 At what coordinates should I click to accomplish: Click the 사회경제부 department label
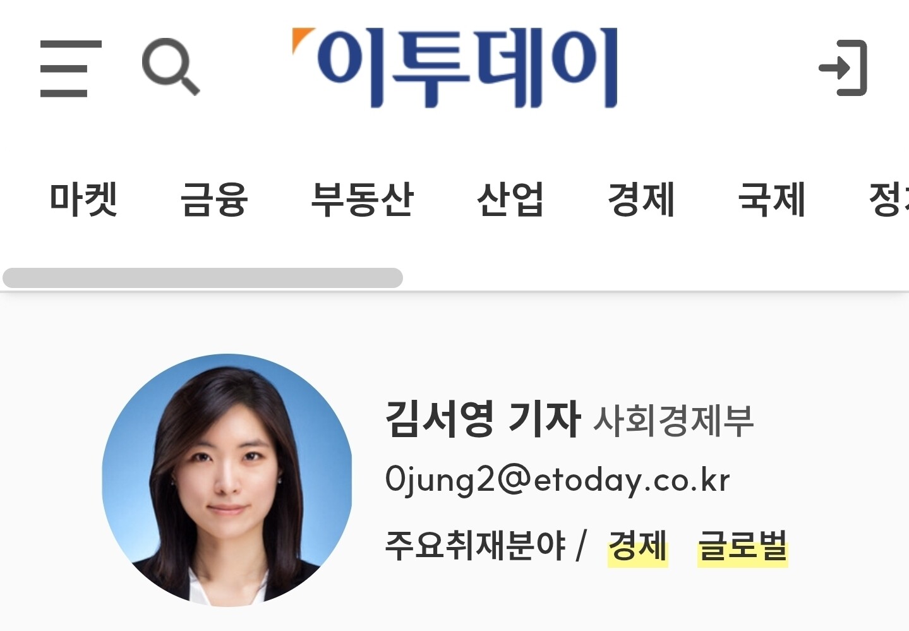[x=673, y=421]
